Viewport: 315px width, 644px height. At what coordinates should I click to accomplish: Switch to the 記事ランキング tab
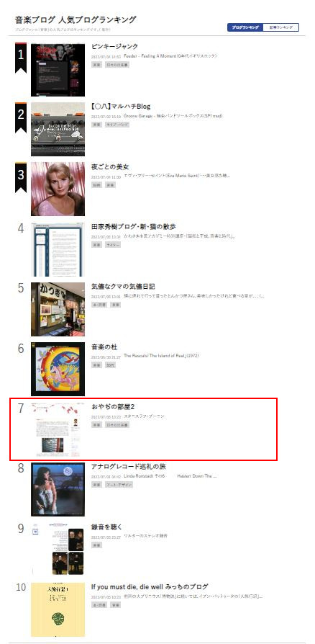point(281,27)
